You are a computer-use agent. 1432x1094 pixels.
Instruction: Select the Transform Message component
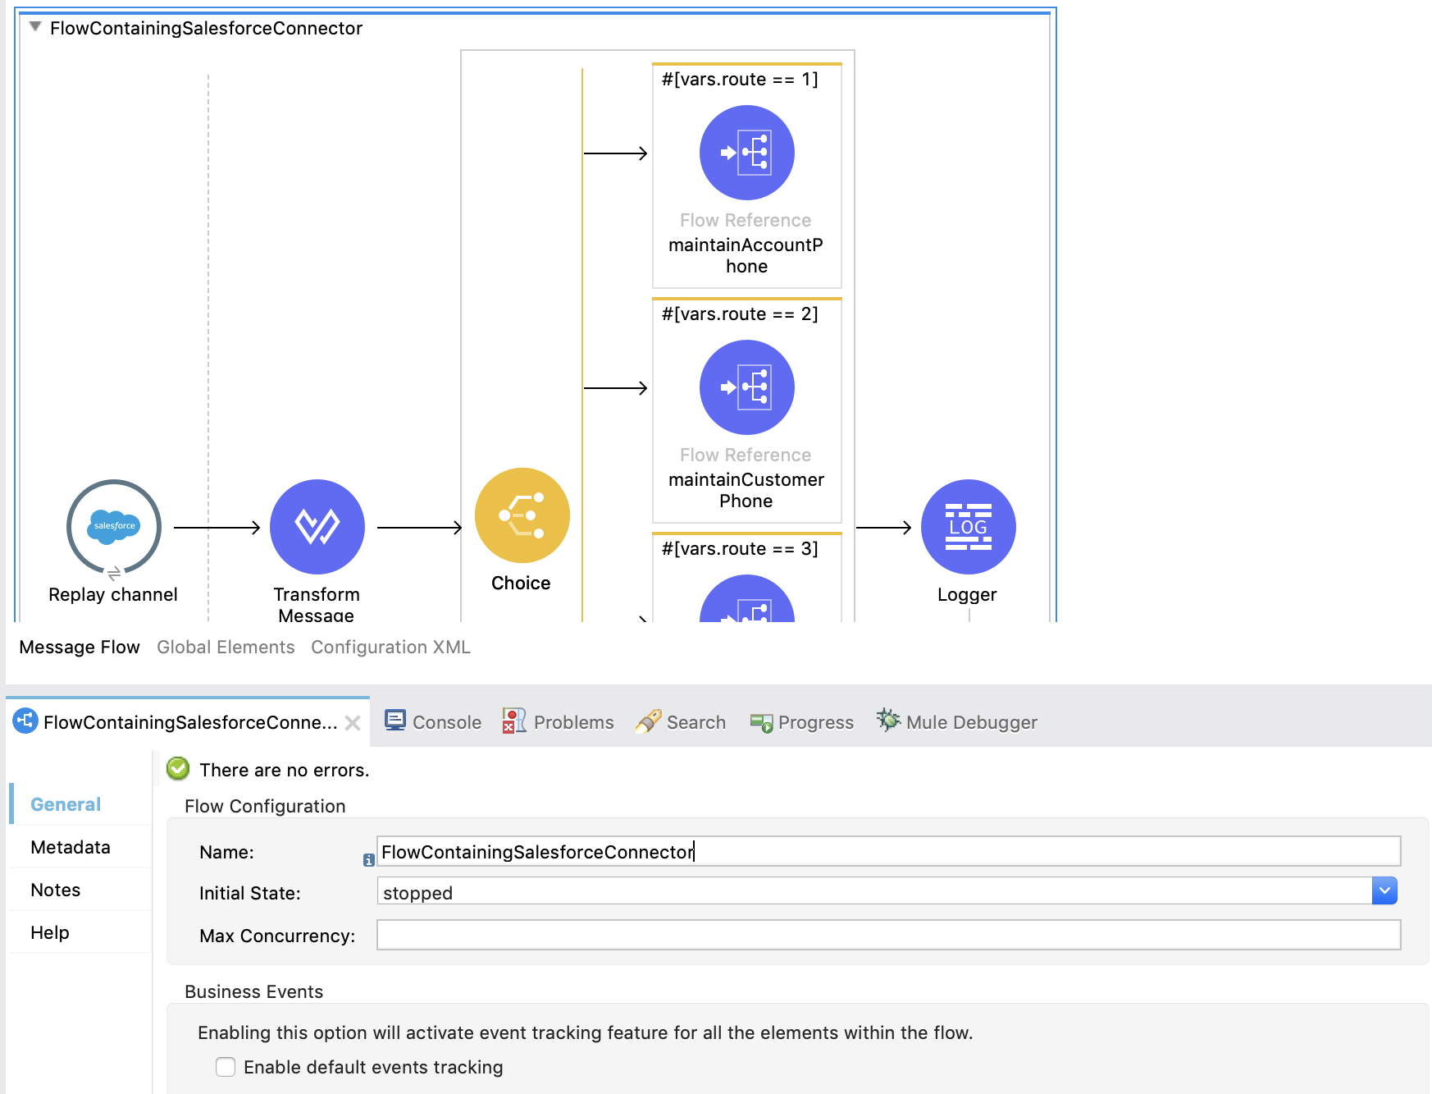(x=317, y=526)
